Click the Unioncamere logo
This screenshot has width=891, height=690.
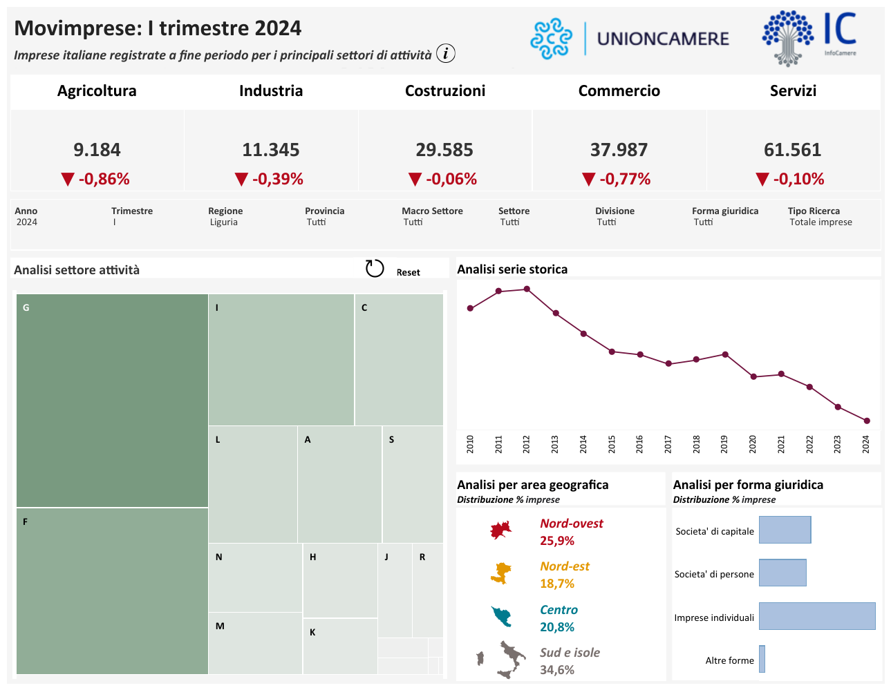[630, 38]
